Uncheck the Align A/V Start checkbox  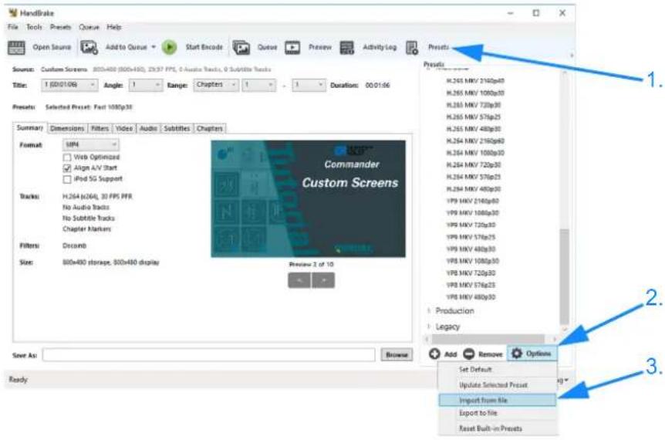pyautogui.click(x=67, y=168)
